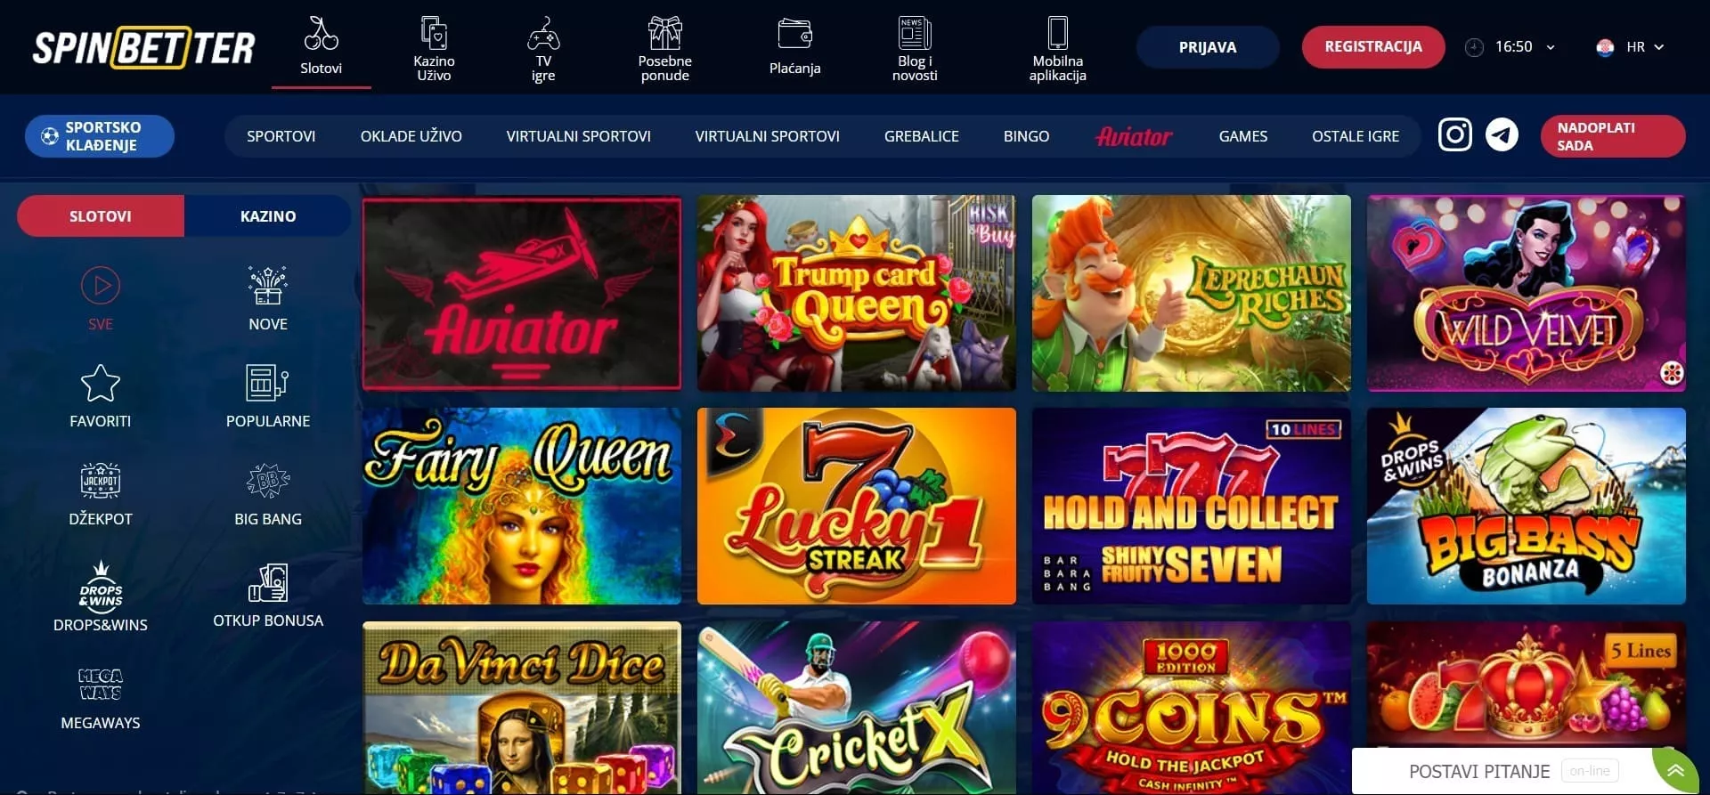Open the Megaways category icon
1710x795 pixels.
(101, 684)
